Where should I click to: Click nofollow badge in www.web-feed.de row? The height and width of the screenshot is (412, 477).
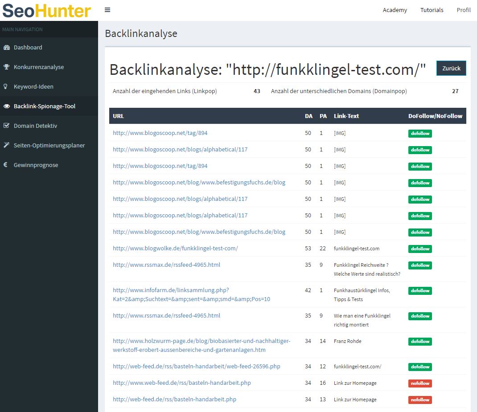coord(420,383)
